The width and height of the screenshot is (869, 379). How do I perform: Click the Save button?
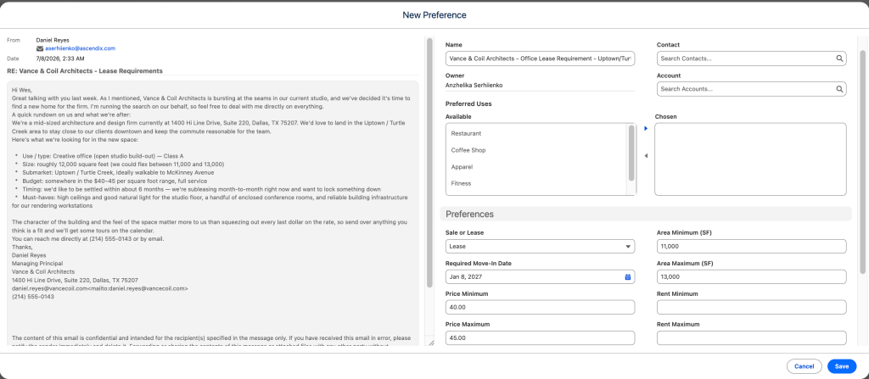pyautogui.click(x=842, y=366)
